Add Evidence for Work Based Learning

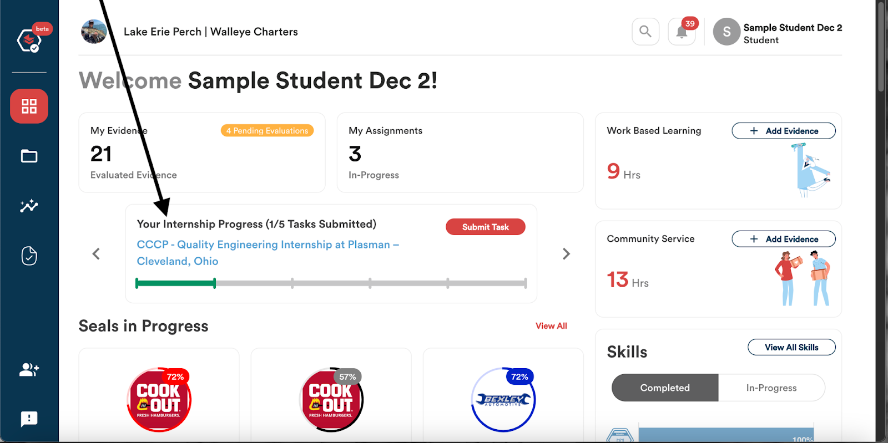pos(784,131)
